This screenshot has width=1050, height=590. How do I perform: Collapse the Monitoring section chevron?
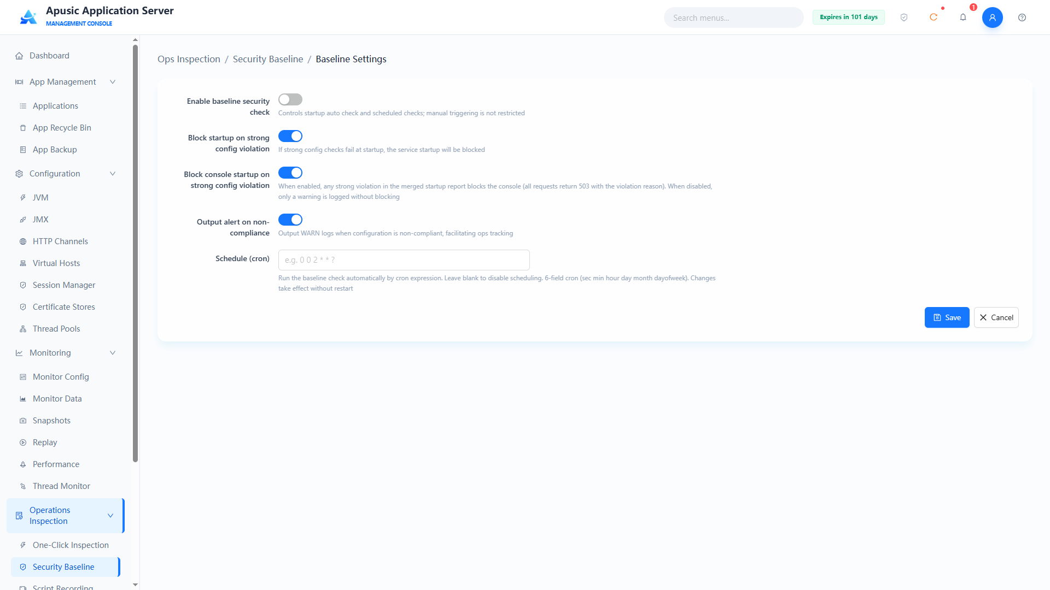click(113, 353)
